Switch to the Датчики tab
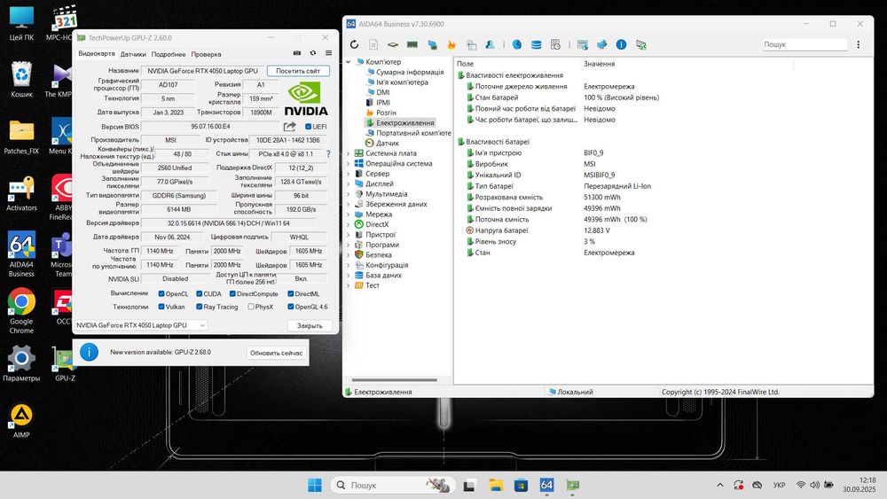Screen dimensions: 887x499 133,54
